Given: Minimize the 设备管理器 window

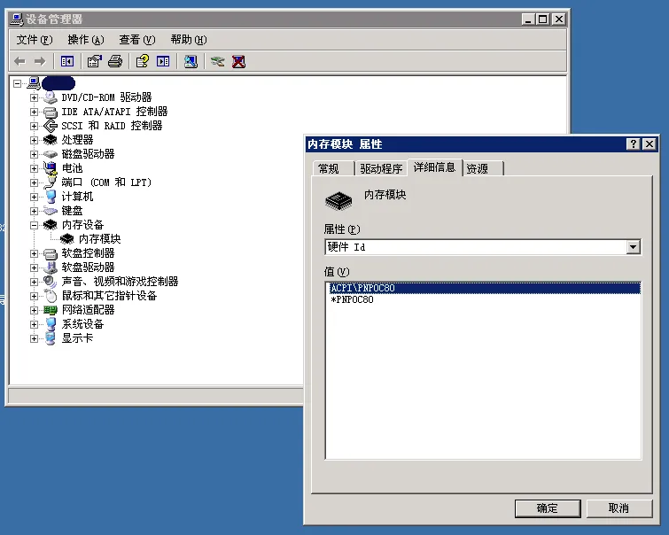Looking at the screenshot, I should tap(528, 19).
